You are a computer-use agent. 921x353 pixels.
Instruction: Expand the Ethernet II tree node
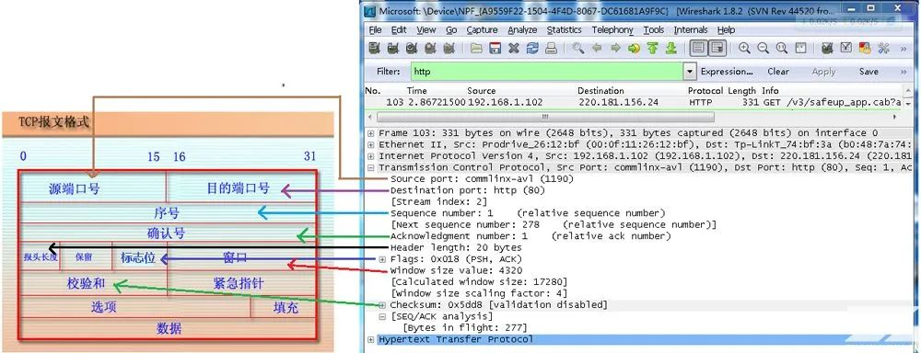(370, 144)
